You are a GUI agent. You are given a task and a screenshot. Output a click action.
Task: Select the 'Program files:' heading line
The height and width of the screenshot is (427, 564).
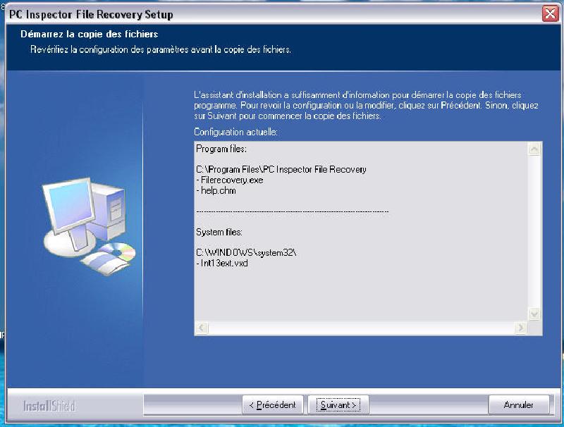click(x=221, y=149)
